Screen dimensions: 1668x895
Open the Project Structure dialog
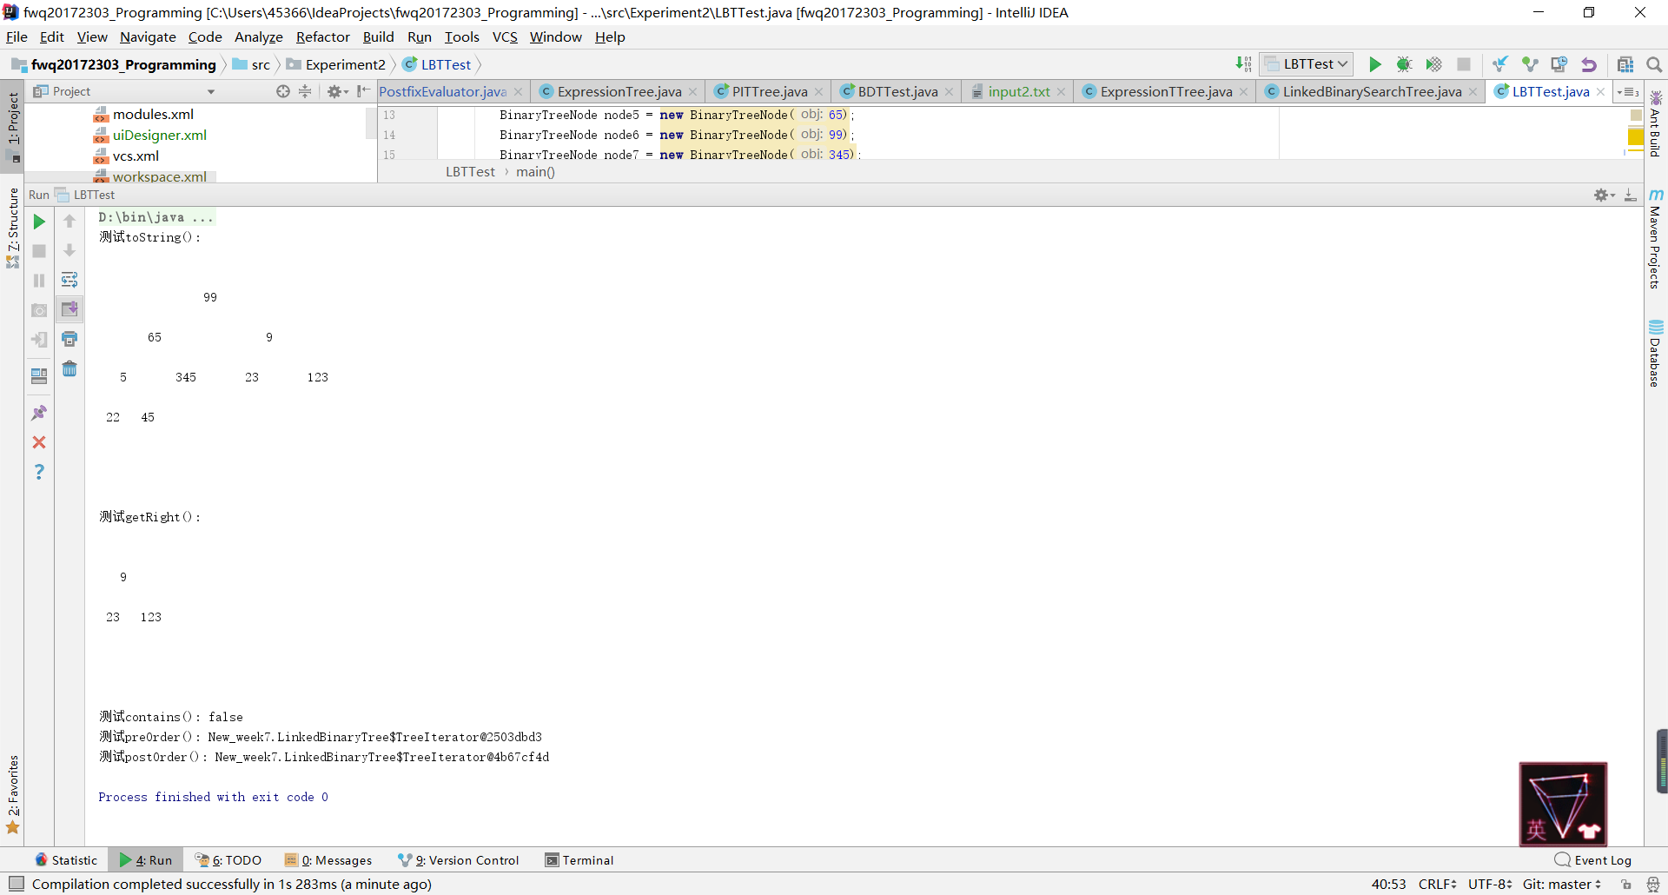(1625, 64)
